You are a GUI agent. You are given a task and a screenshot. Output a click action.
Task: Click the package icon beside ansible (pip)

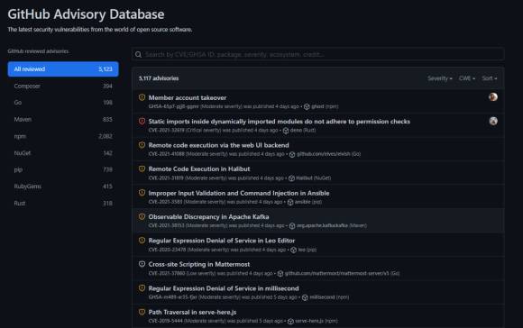point(290,203)
